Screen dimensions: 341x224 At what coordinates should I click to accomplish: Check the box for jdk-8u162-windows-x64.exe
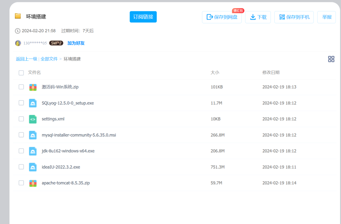(x=21, y=151)
